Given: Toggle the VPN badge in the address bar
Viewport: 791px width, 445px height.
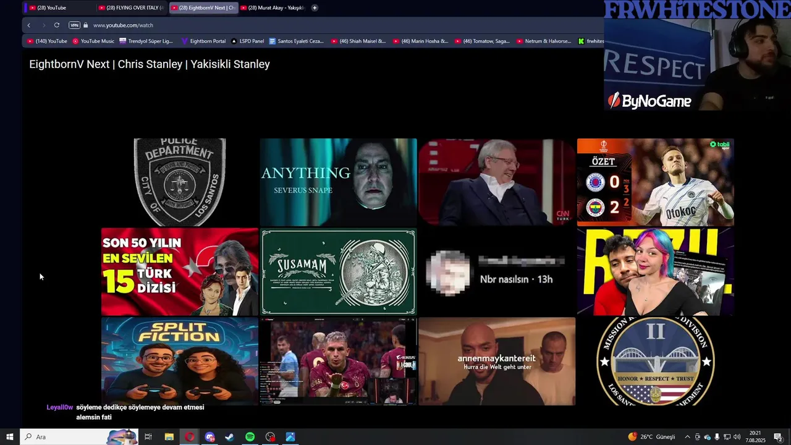Looking at the screenshot, I should tap(75, 25).
